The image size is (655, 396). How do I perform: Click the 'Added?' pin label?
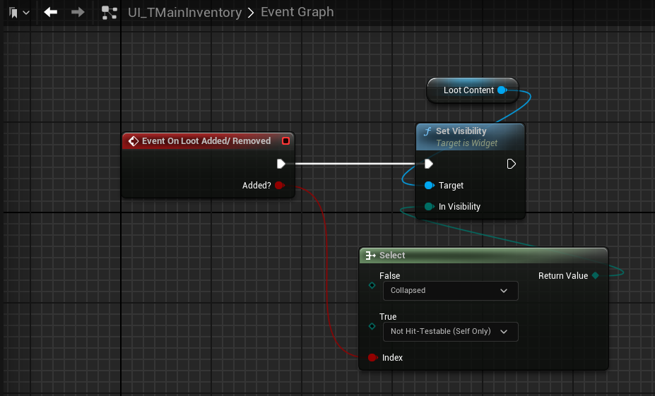[256, 185]
